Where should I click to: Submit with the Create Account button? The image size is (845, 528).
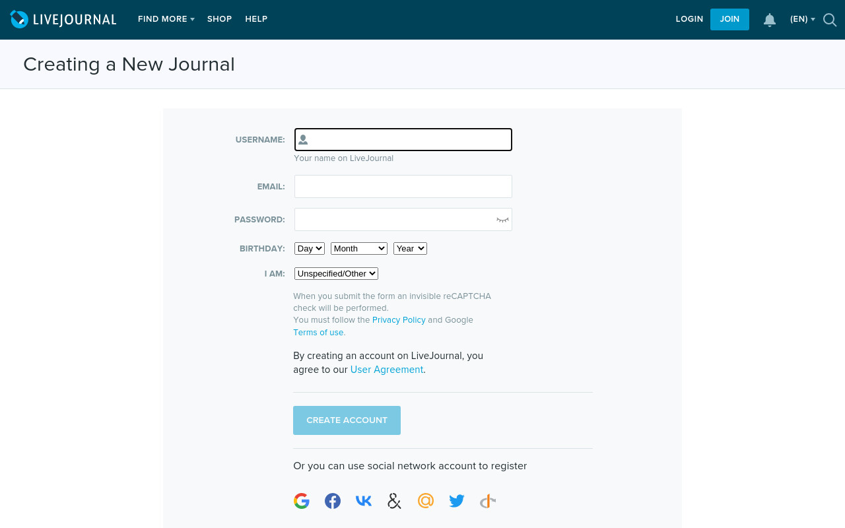pos(347,420)
